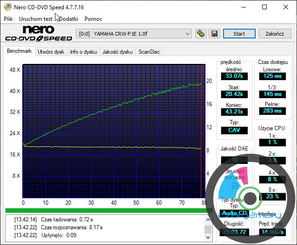
Task: Select the Benchmark tab
Action: pos(19,51)
